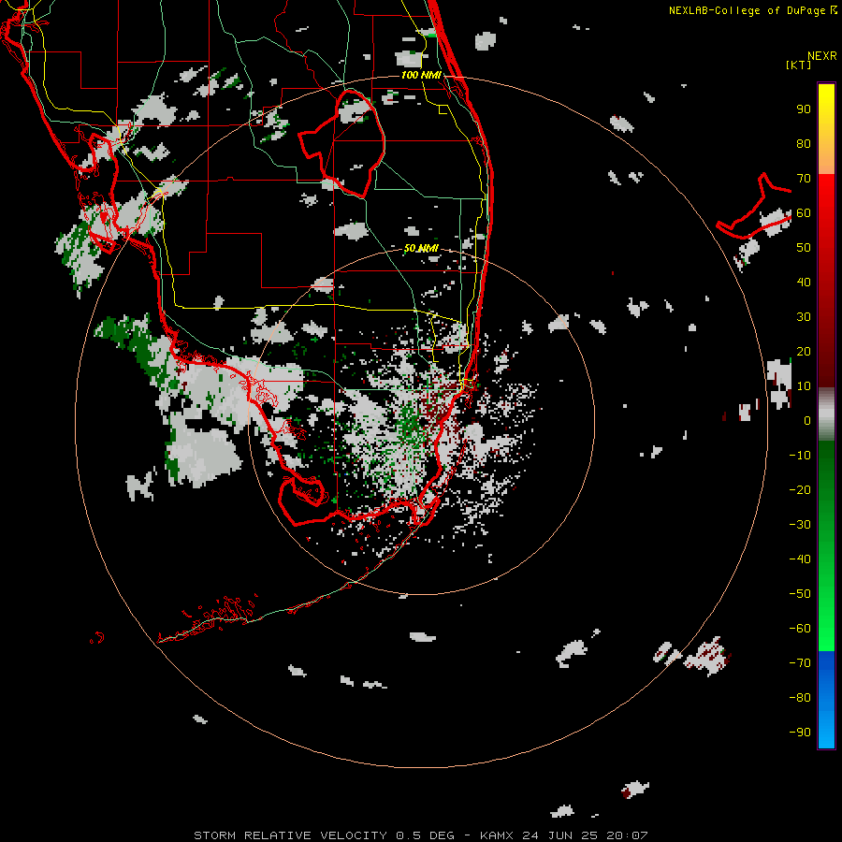Click the 70 value on velocity scale
The image size is (842, 842).
click(x=804, y=179)
